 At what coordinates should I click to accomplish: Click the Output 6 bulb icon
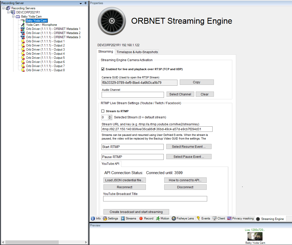[23, 62]
